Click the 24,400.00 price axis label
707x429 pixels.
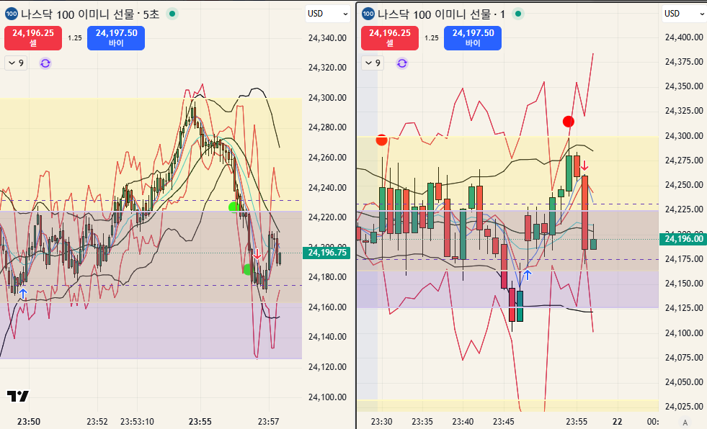684,37
